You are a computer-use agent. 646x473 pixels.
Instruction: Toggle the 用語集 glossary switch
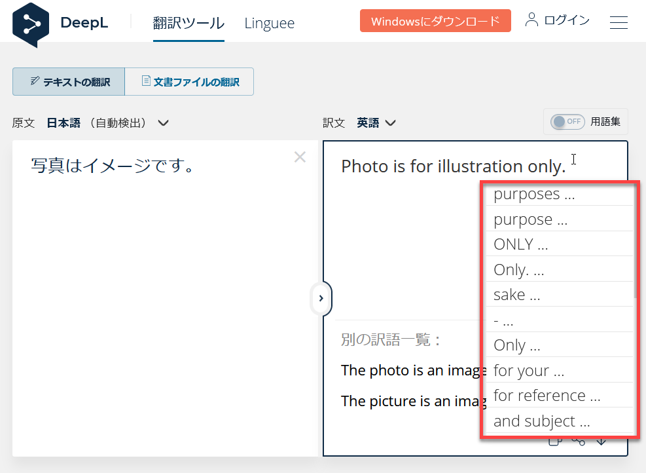coord(567,121)
